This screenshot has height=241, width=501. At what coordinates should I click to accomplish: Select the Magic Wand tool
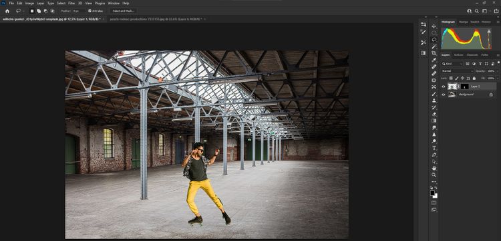434,47
